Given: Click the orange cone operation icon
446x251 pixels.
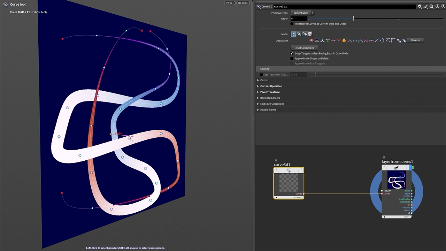Looking at the screenshot, I should click(x=344, y=40).
